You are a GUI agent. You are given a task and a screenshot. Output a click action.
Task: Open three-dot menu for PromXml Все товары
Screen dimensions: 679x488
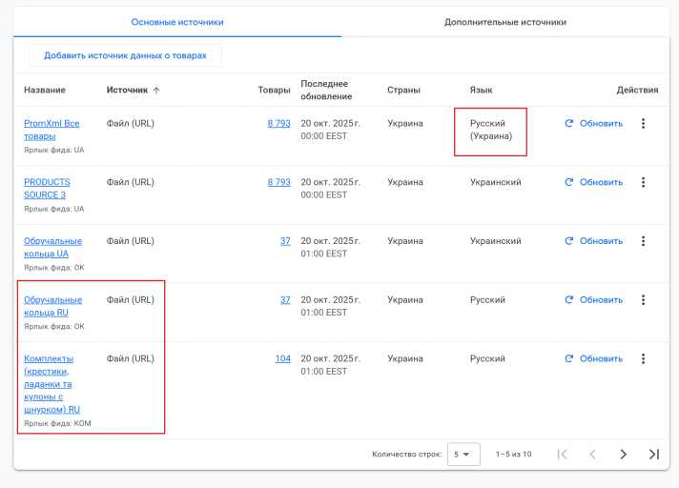click(x=643, y=123)
